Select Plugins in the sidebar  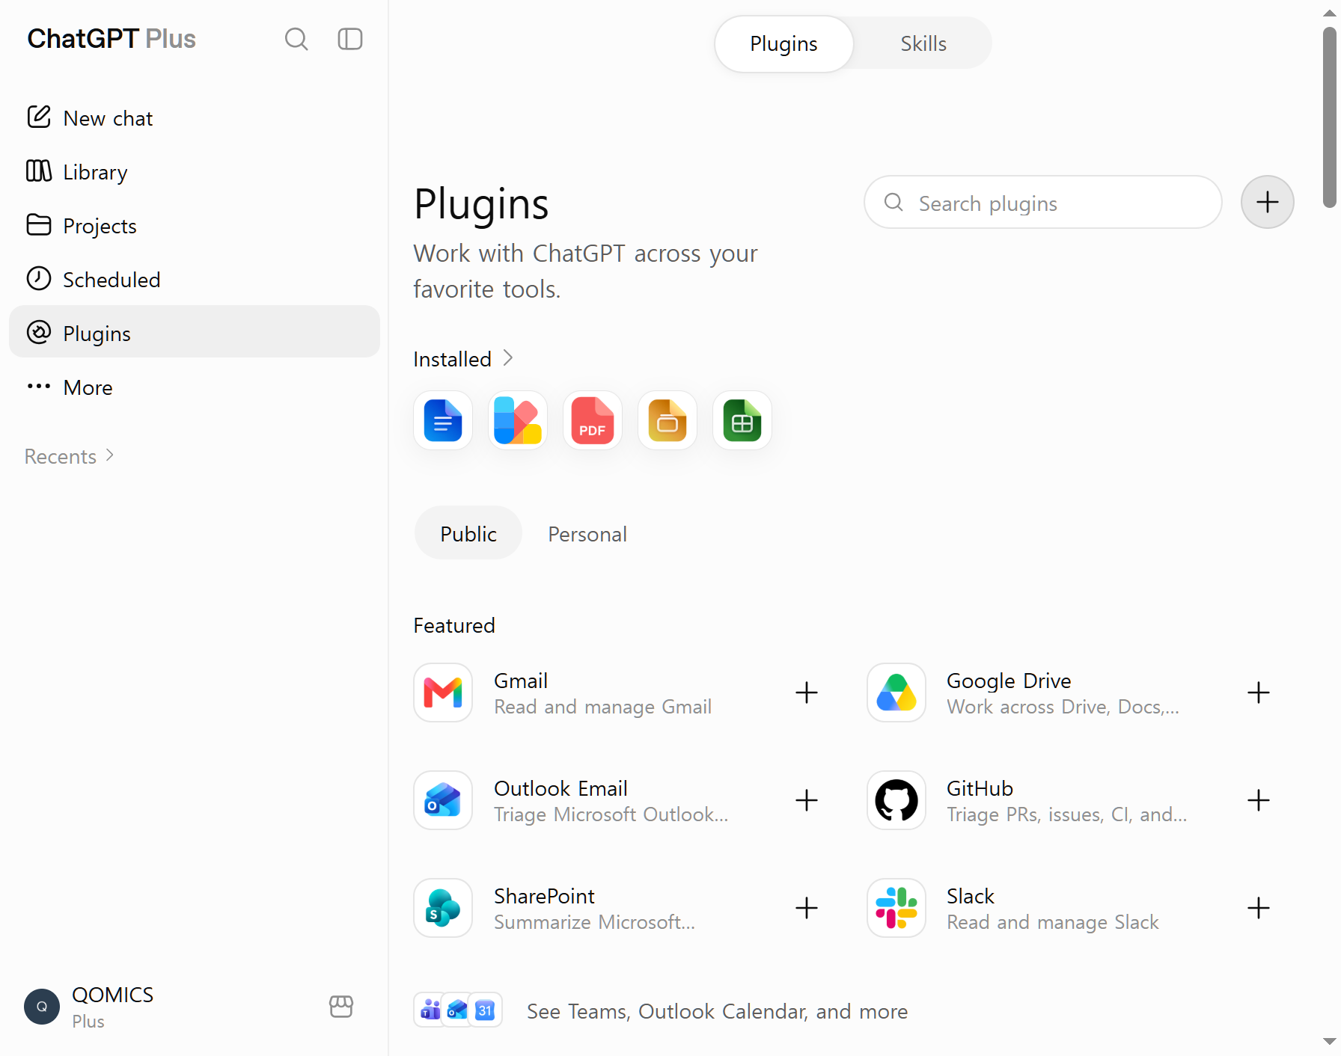(x=195, y=331)
